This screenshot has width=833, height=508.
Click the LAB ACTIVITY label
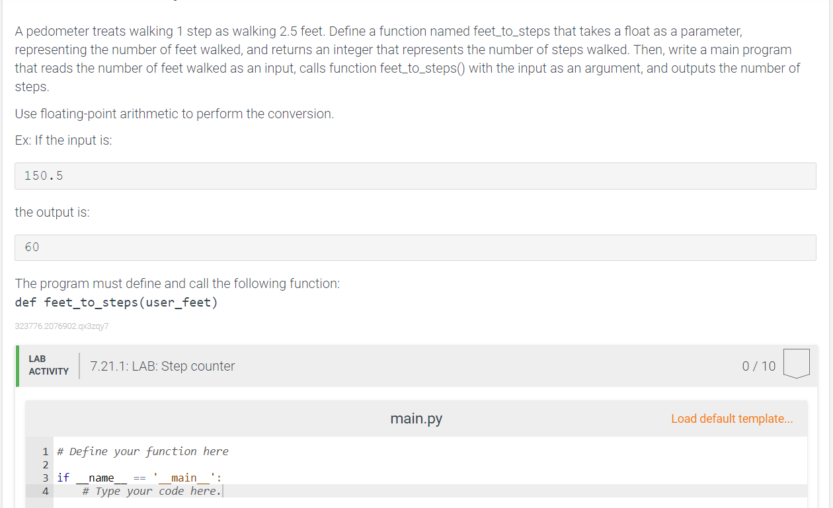click(x=48, y=365)
